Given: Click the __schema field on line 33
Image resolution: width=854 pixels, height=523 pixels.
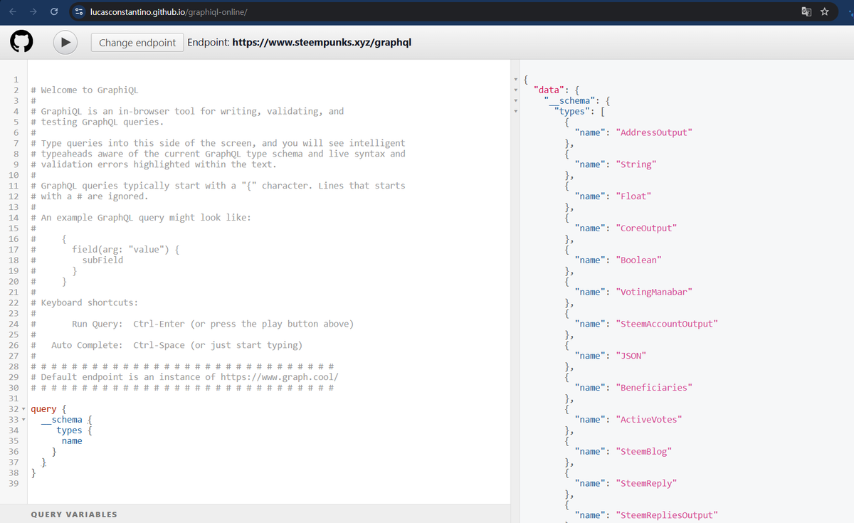Looking at the screenshot, I should 62,420.
